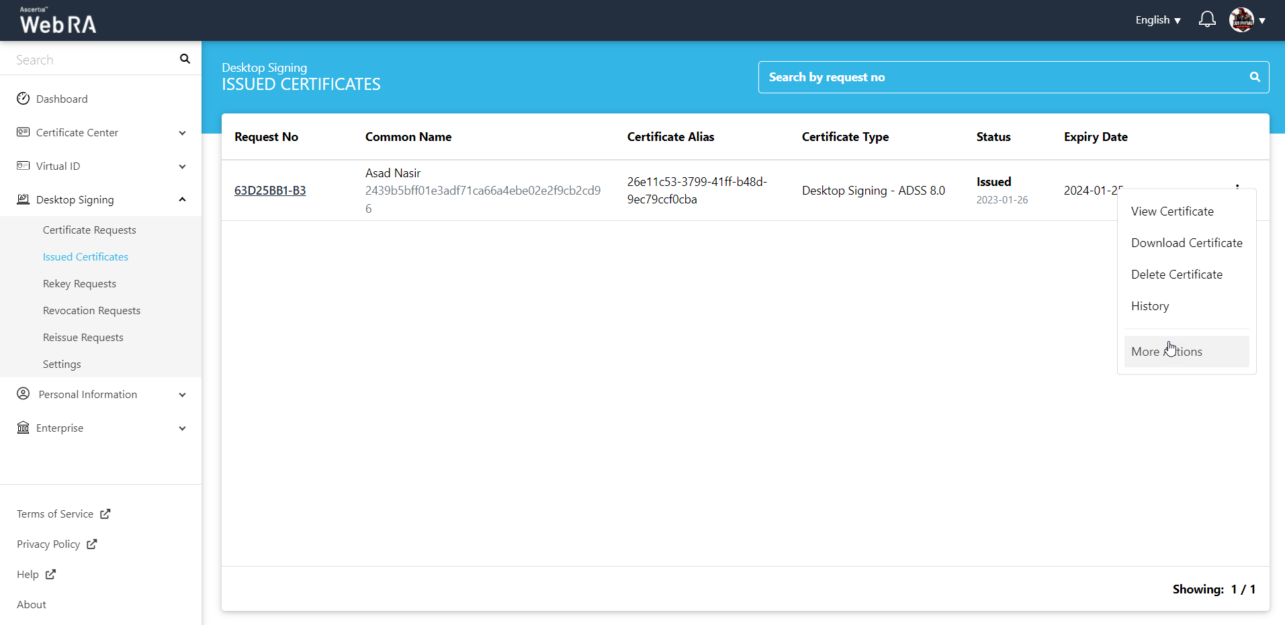Click the sidebar search magnifier icon
The image size is (1285, 625).
point(185,59)
